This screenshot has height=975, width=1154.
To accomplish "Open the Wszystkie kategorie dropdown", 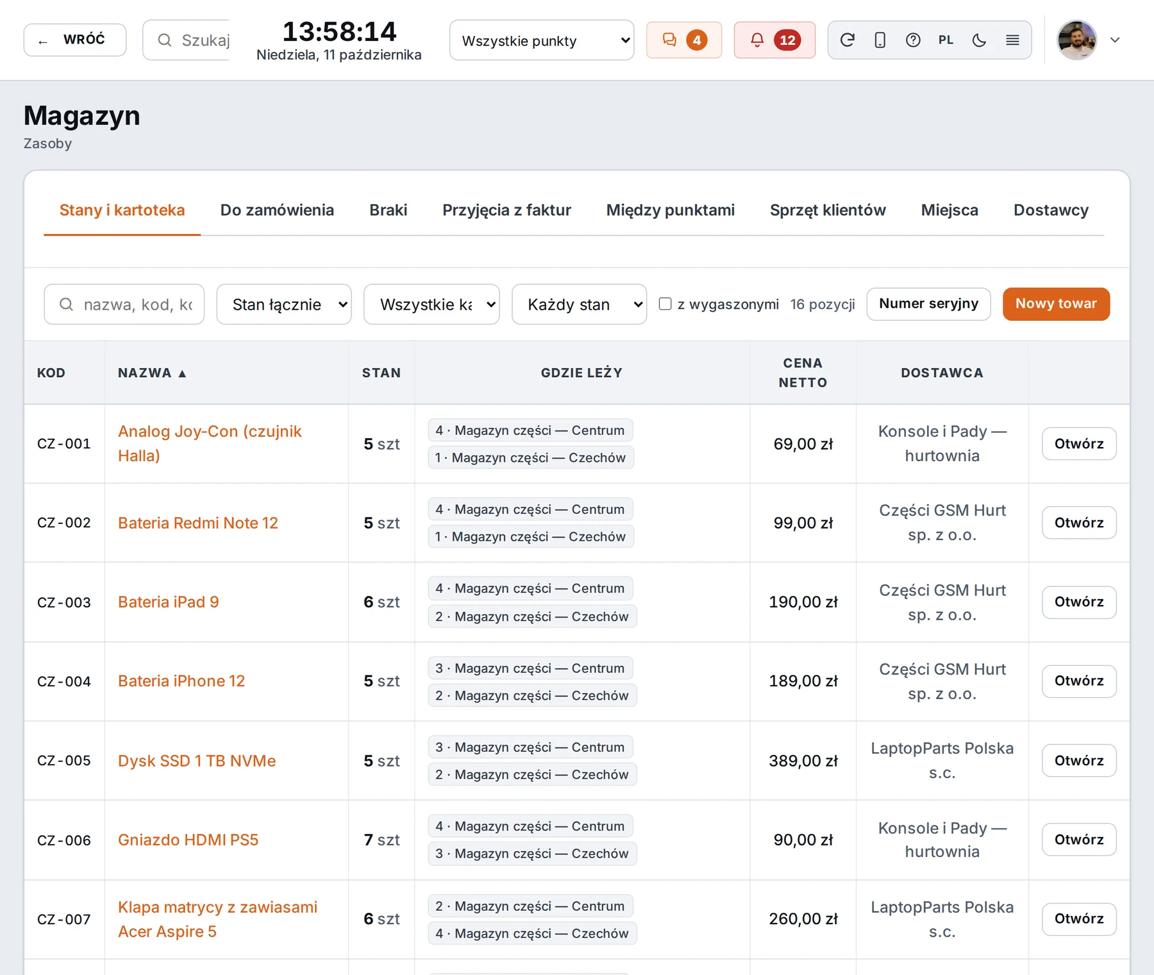I will click(x=431, y=304).
